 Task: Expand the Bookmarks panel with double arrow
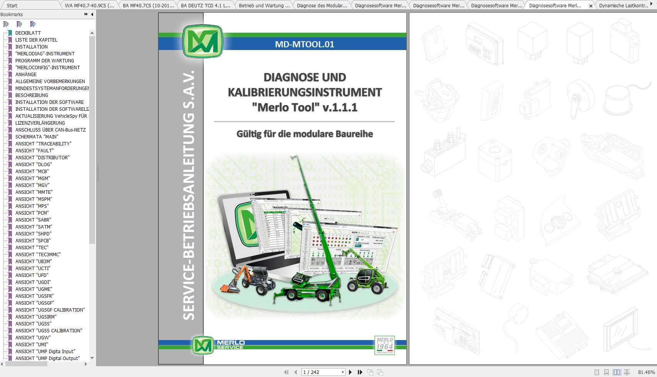86,14
